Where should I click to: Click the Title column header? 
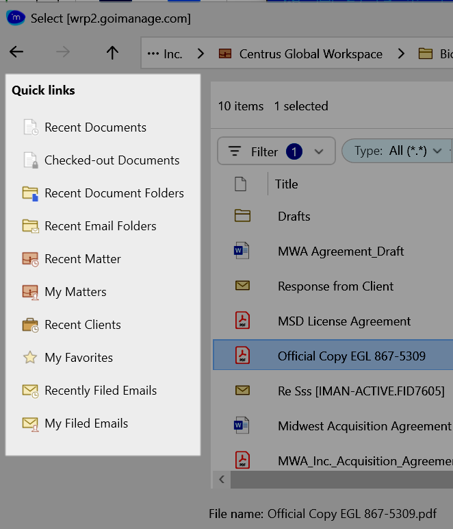pos(287,184)
